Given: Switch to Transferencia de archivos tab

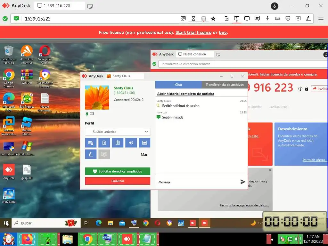Looking at the screenshot, I should (225, 85).
